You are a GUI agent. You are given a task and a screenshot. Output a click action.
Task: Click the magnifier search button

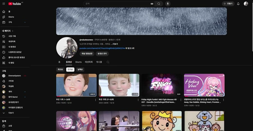tap(159, 4)
